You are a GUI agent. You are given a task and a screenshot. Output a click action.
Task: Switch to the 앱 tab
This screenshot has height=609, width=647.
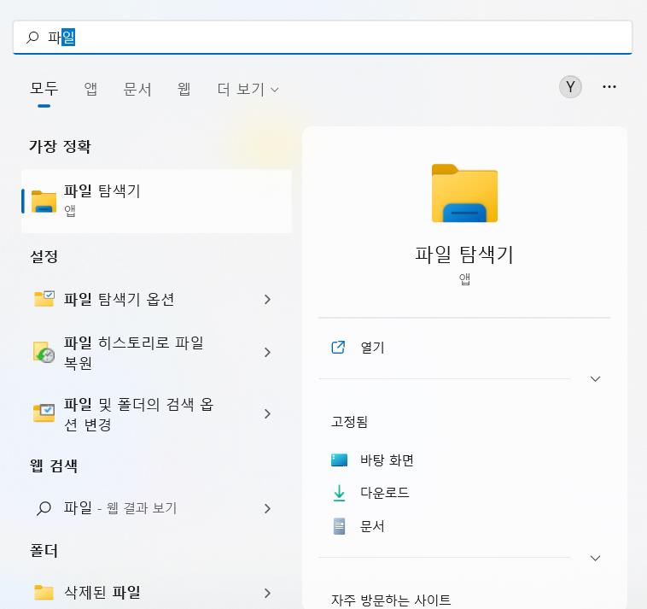(x=90, y=89)
